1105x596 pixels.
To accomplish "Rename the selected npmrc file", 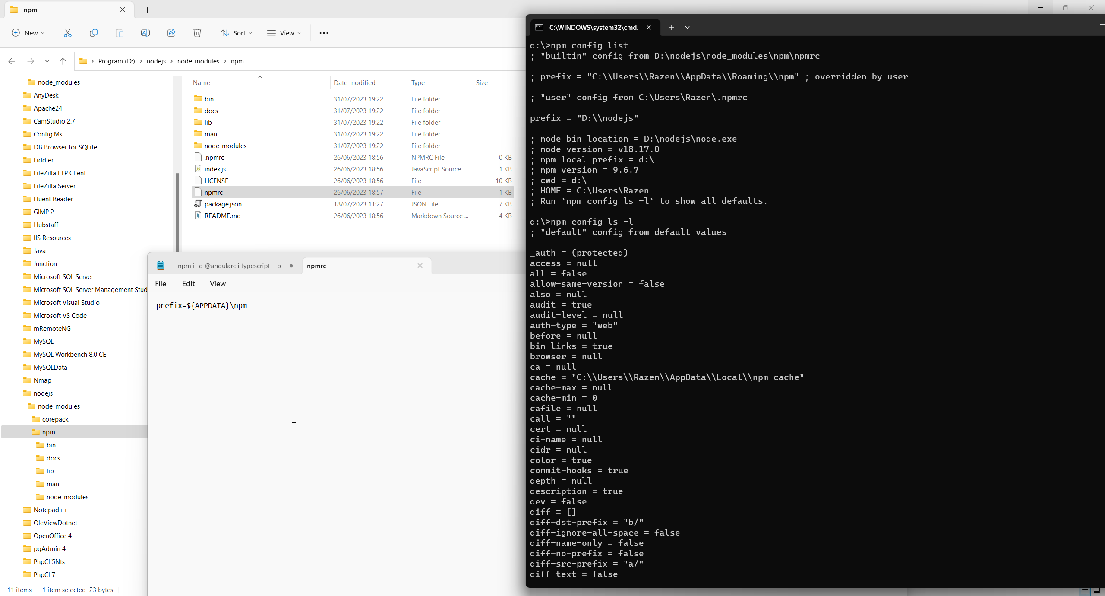I will coord(145,32).
